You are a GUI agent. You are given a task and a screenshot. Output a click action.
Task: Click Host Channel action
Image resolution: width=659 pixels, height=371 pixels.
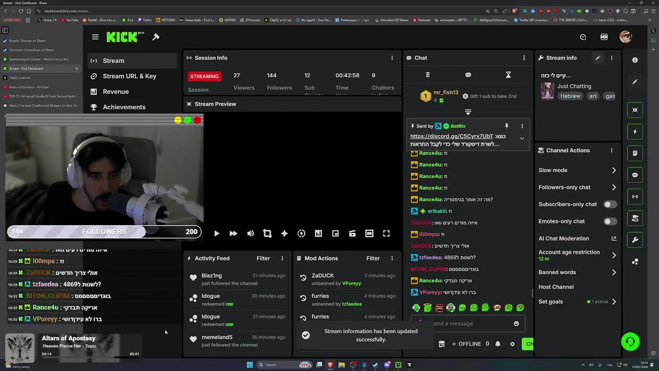(x=556, y=287)
